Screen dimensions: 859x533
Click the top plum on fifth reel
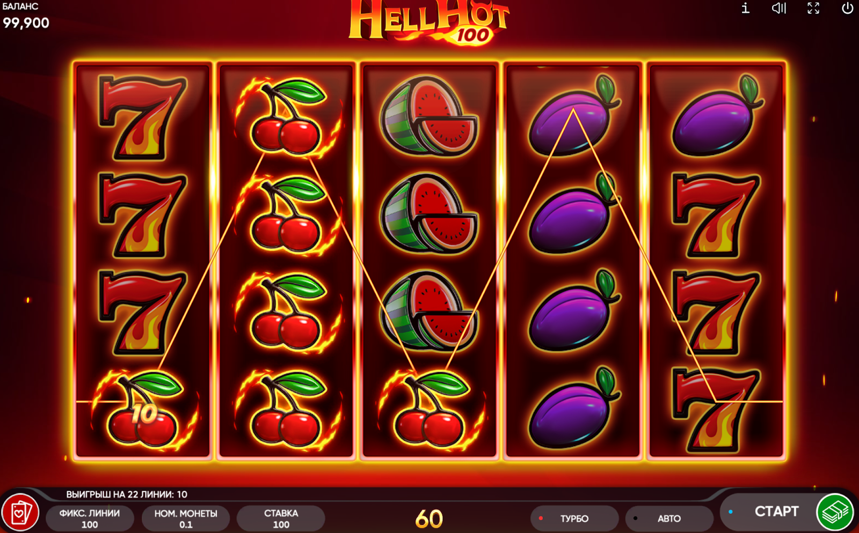(717, 116)
